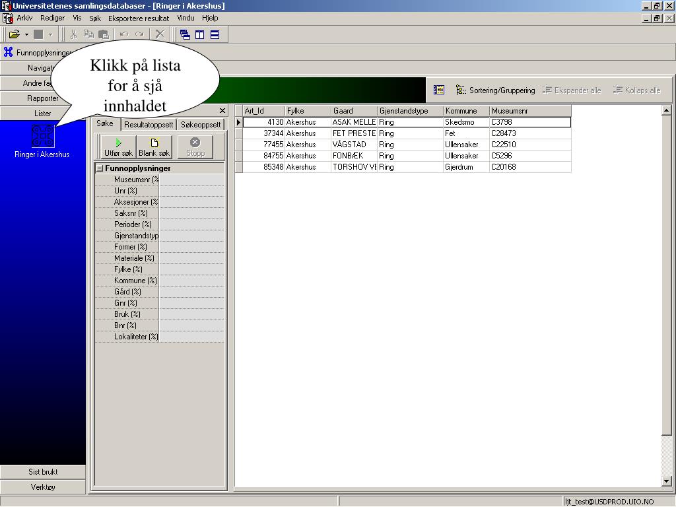Click the copy icon in the toolbar
This screenshot has width=676, height=507.
pyautogui.click(x=88, y=34)
